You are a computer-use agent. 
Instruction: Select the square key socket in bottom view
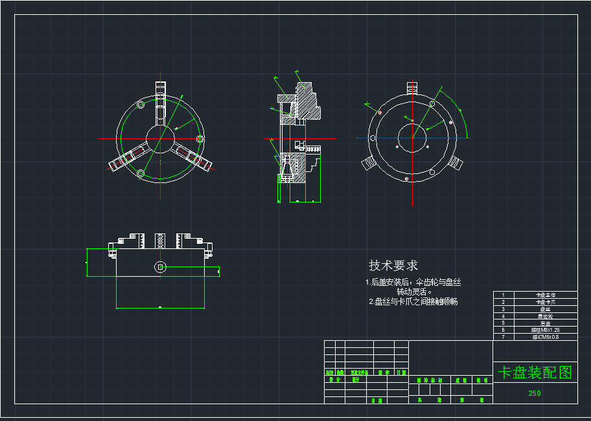click(x=161, y=266)
